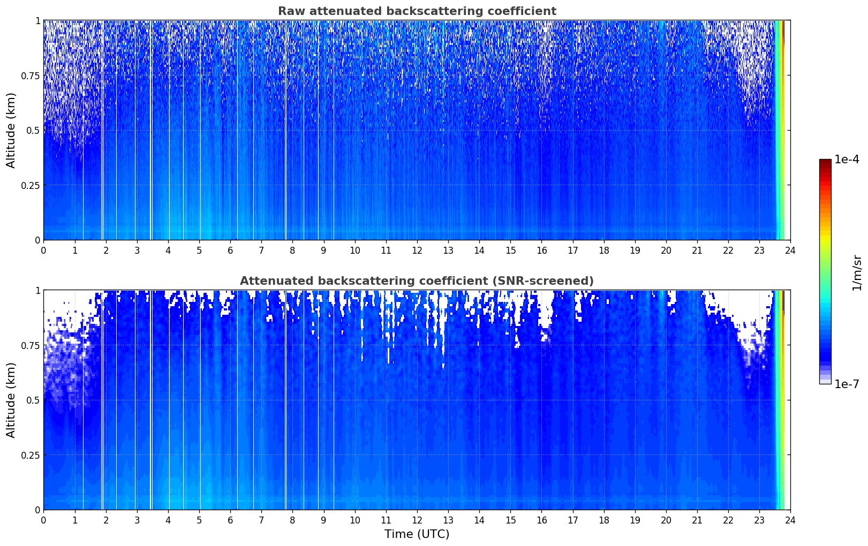The image size is (868, 546).
Task: Click hour 18 tick on bottom plot axis
Action: (x=603, y=520)
